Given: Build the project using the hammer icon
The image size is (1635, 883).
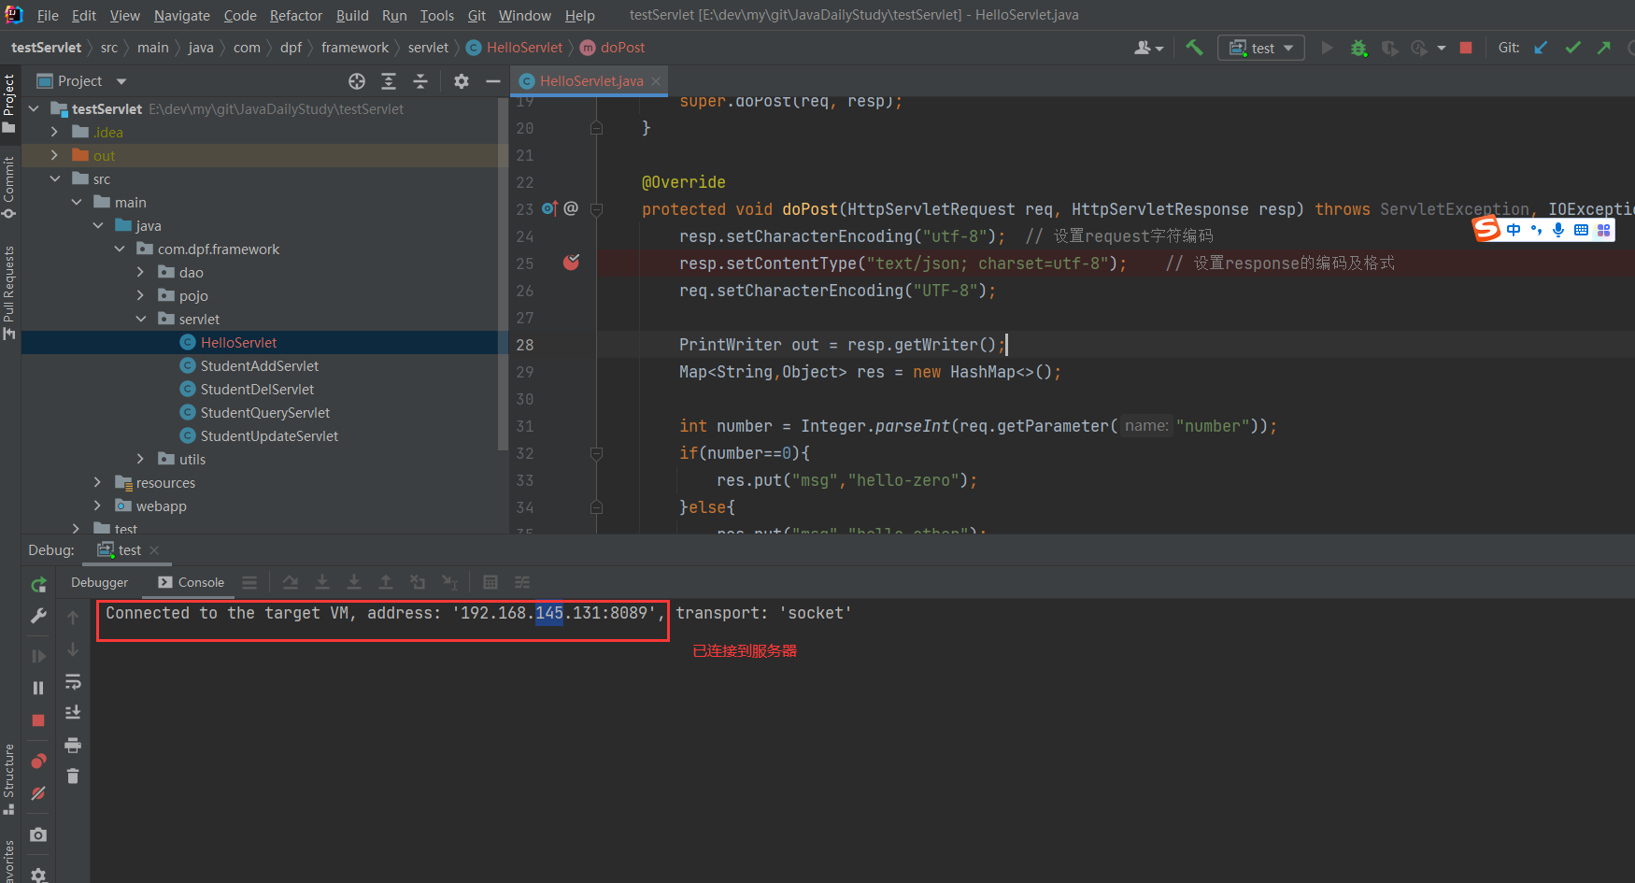Looking at the screenshot, I should [x=1193, y=47].
